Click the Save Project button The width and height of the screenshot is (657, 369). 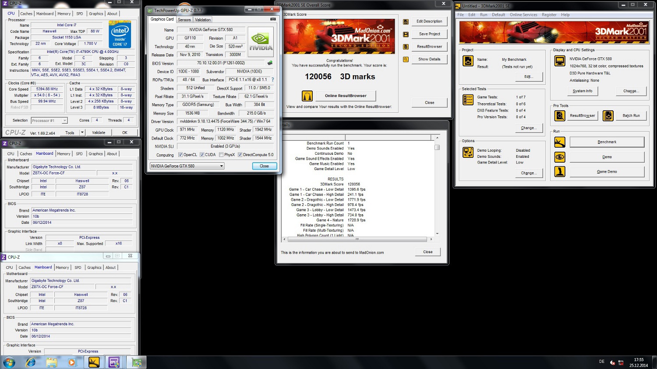tap(429, 34)
